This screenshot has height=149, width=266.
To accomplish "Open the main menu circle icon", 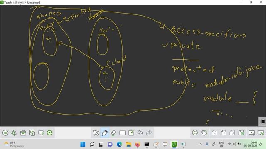I will pos(5,133).
